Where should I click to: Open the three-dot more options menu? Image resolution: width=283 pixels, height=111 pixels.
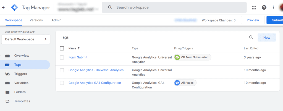273,7
